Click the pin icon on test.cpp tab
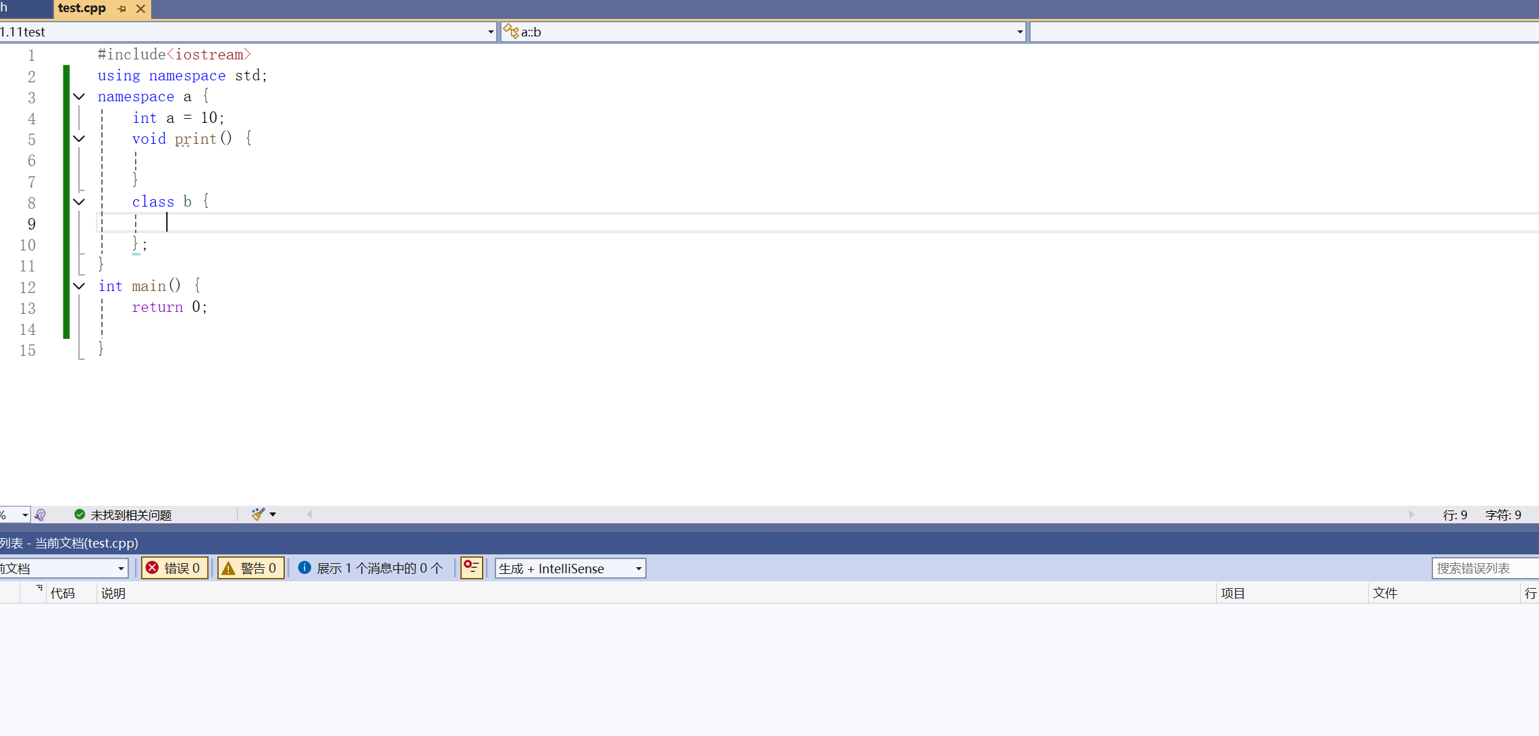 tap(122, 9)
